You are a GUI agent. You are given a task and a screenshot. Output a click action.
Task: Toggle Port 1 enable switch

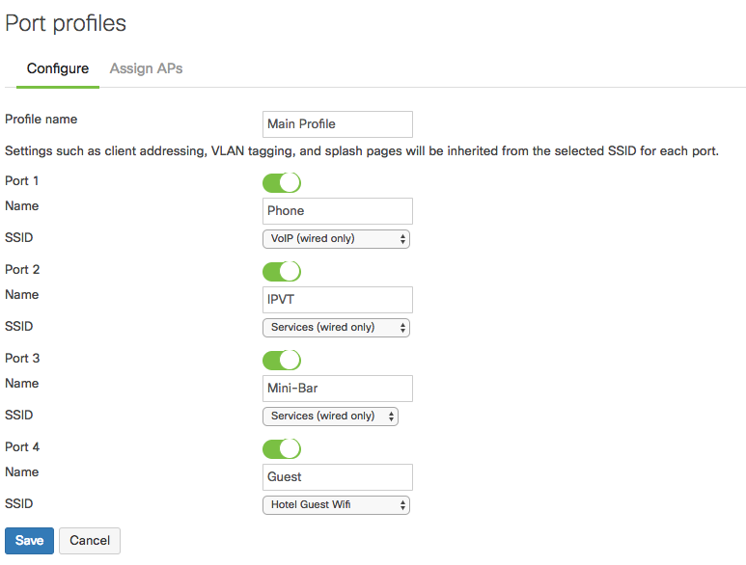pyautogui.click(x=282, y=182)
